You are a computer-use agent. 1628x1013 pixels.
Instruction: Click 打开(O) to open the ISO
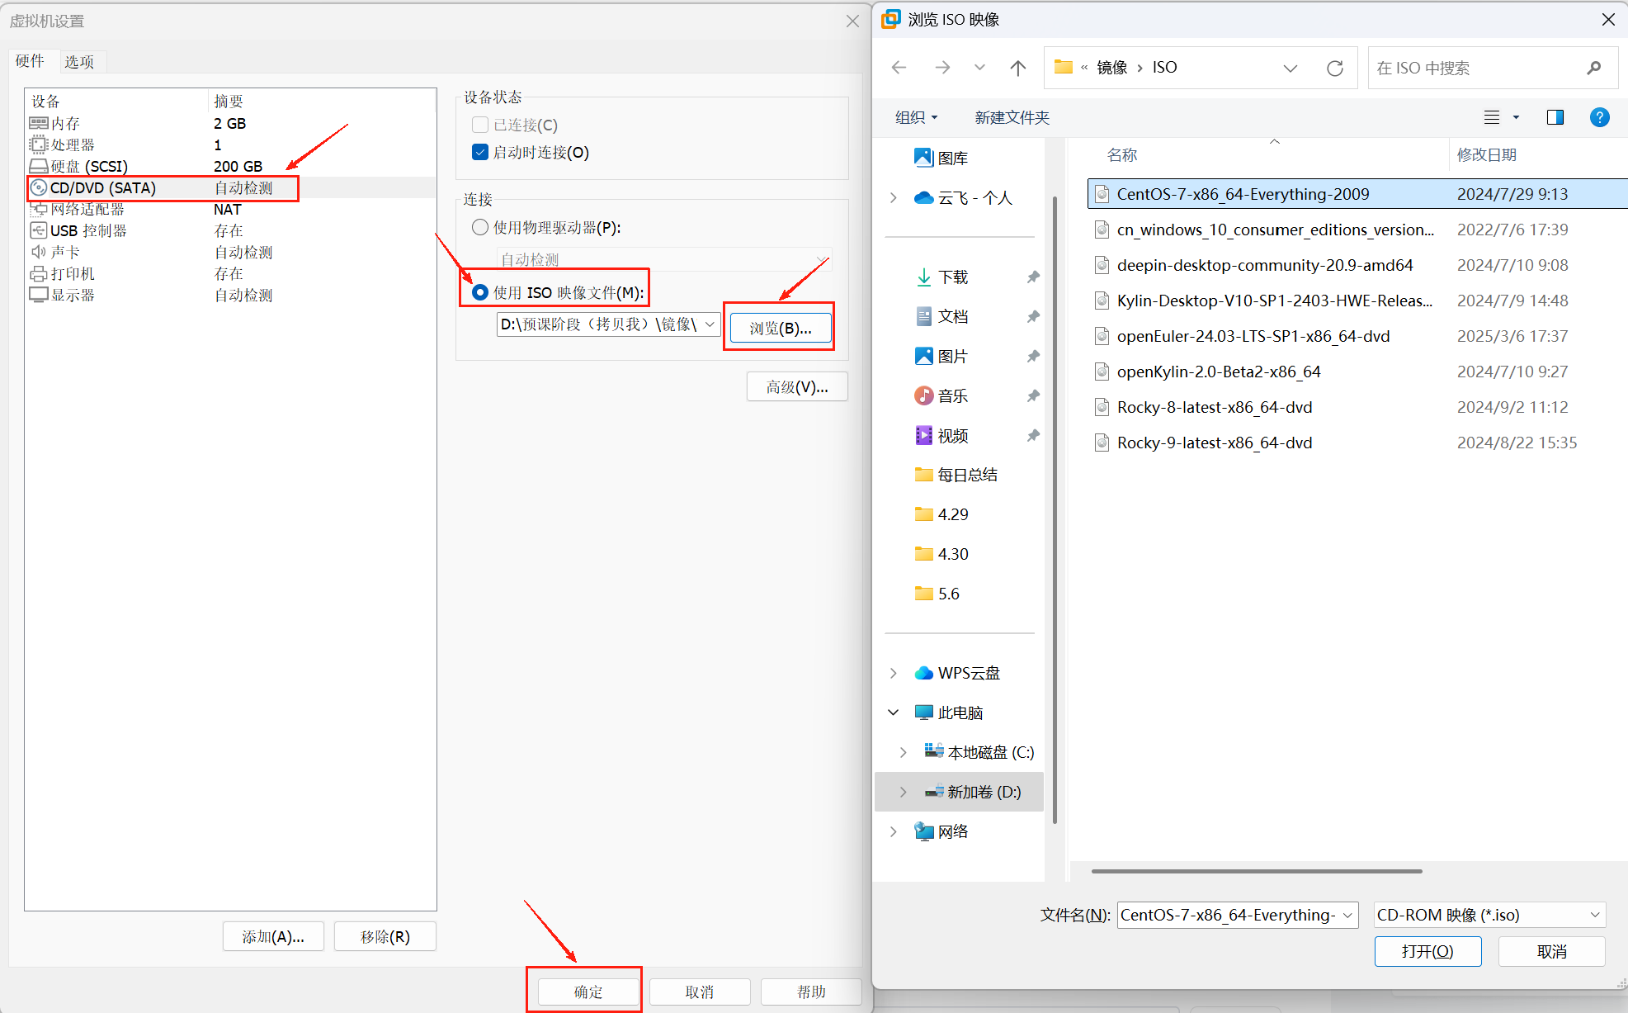pos(1427,951)
